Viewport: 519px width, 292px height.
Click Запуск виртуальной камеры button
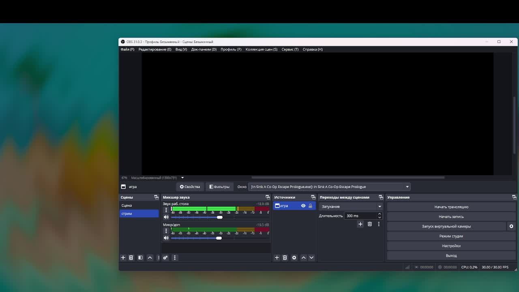(446, 226)
